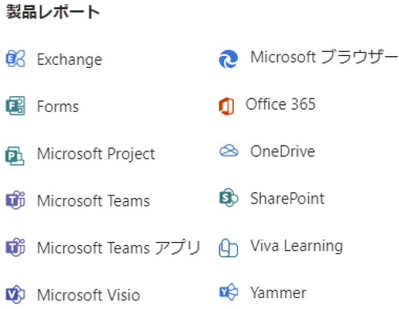
Task: Open the Microsoft Teams アプリ report
Action: [x=119, y=248]
